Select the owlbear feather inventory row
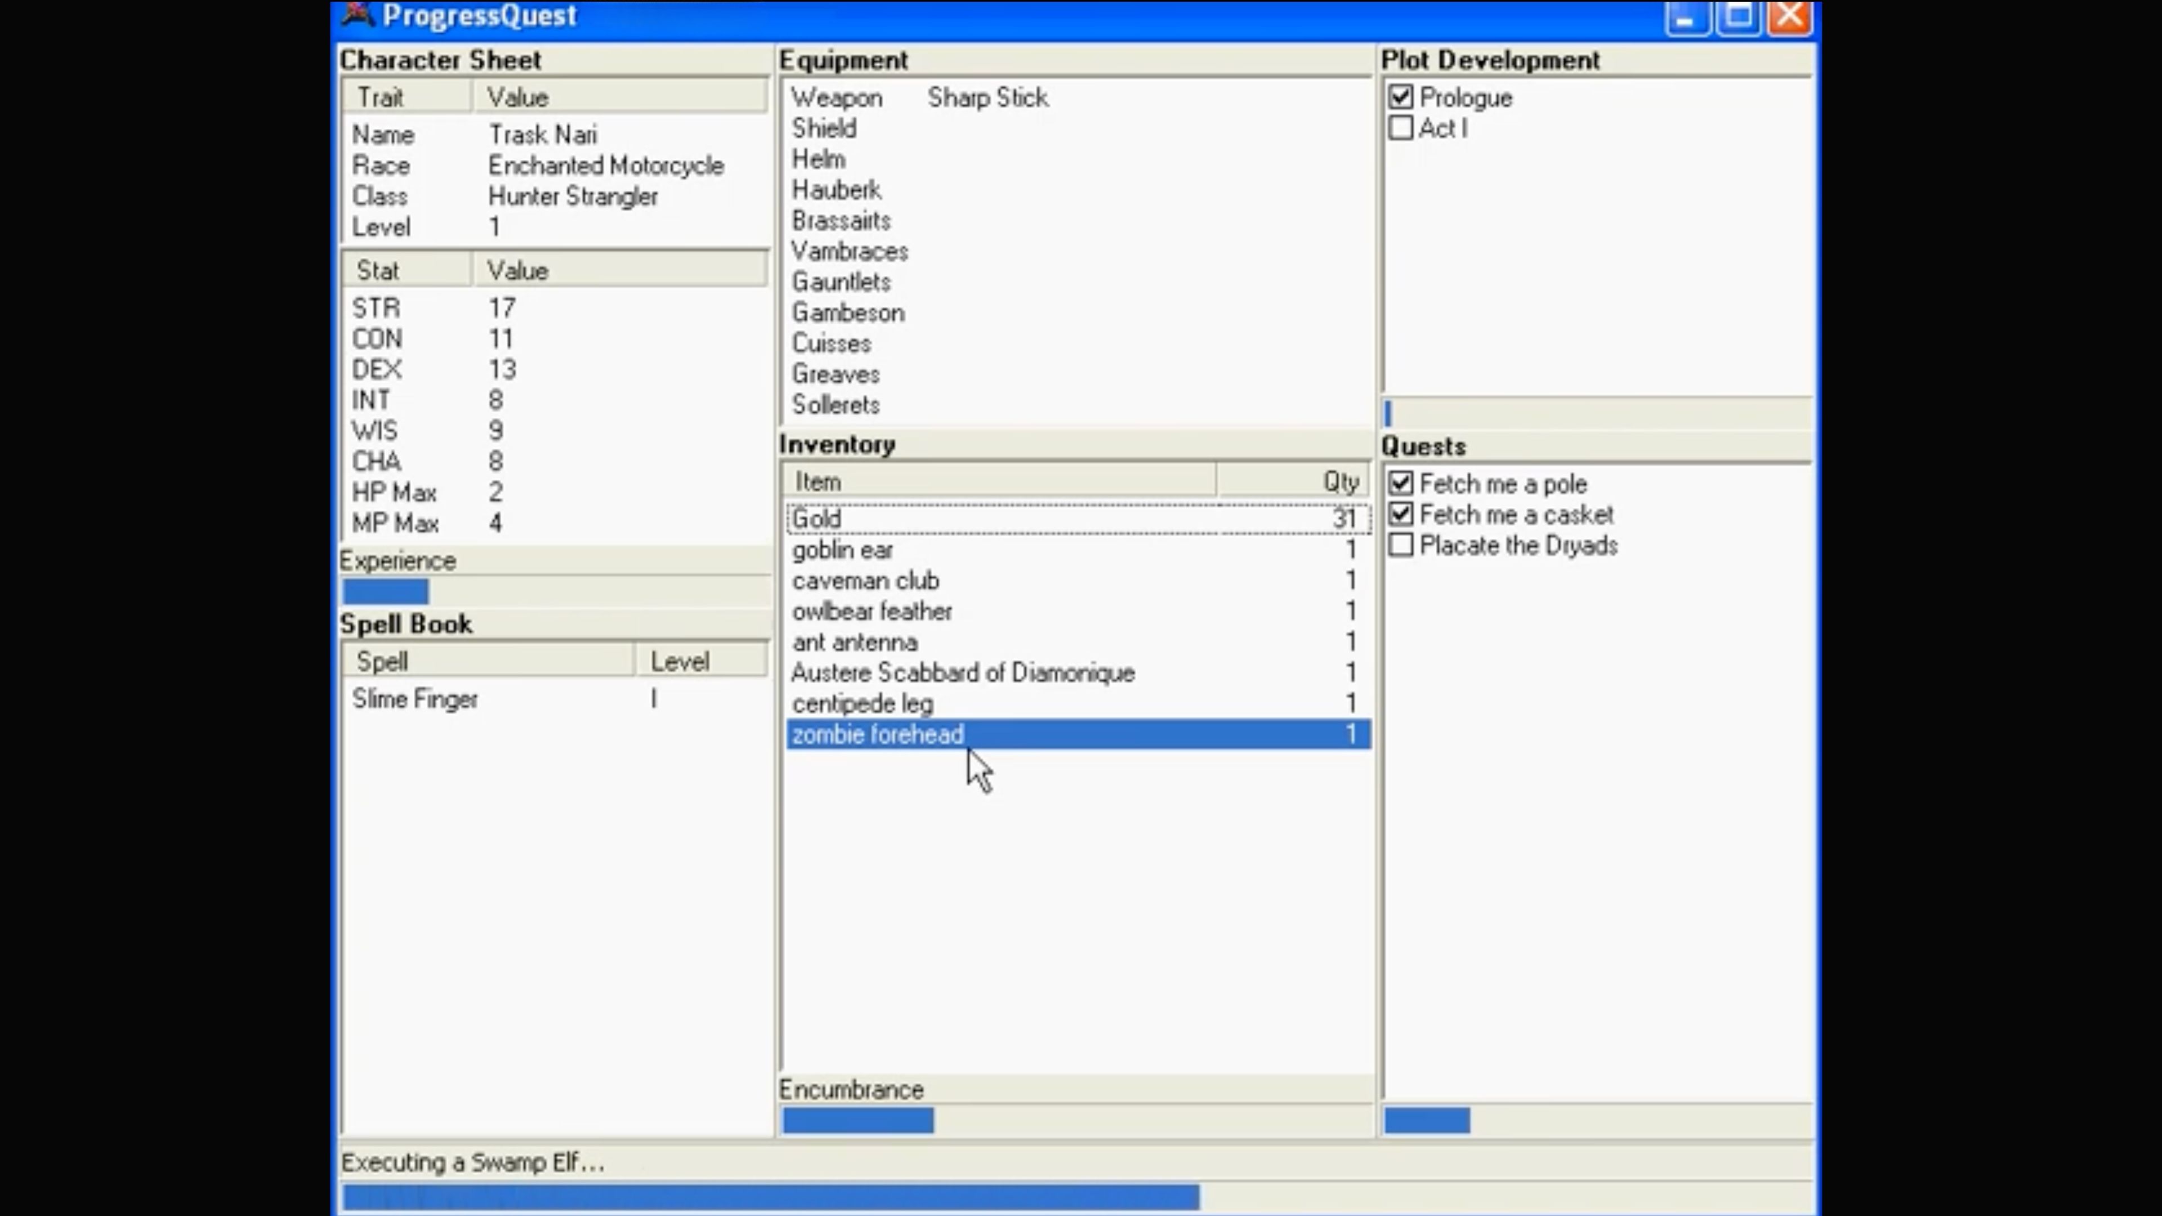This screenshot has width=2162, height=1216. point(1079,611)
